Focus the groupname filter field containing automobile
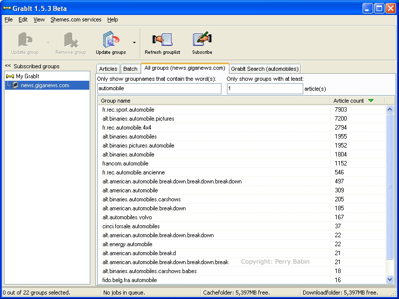The height and width of the screenshot is (299, 399). pyautogui.click(x=159, y=89)
